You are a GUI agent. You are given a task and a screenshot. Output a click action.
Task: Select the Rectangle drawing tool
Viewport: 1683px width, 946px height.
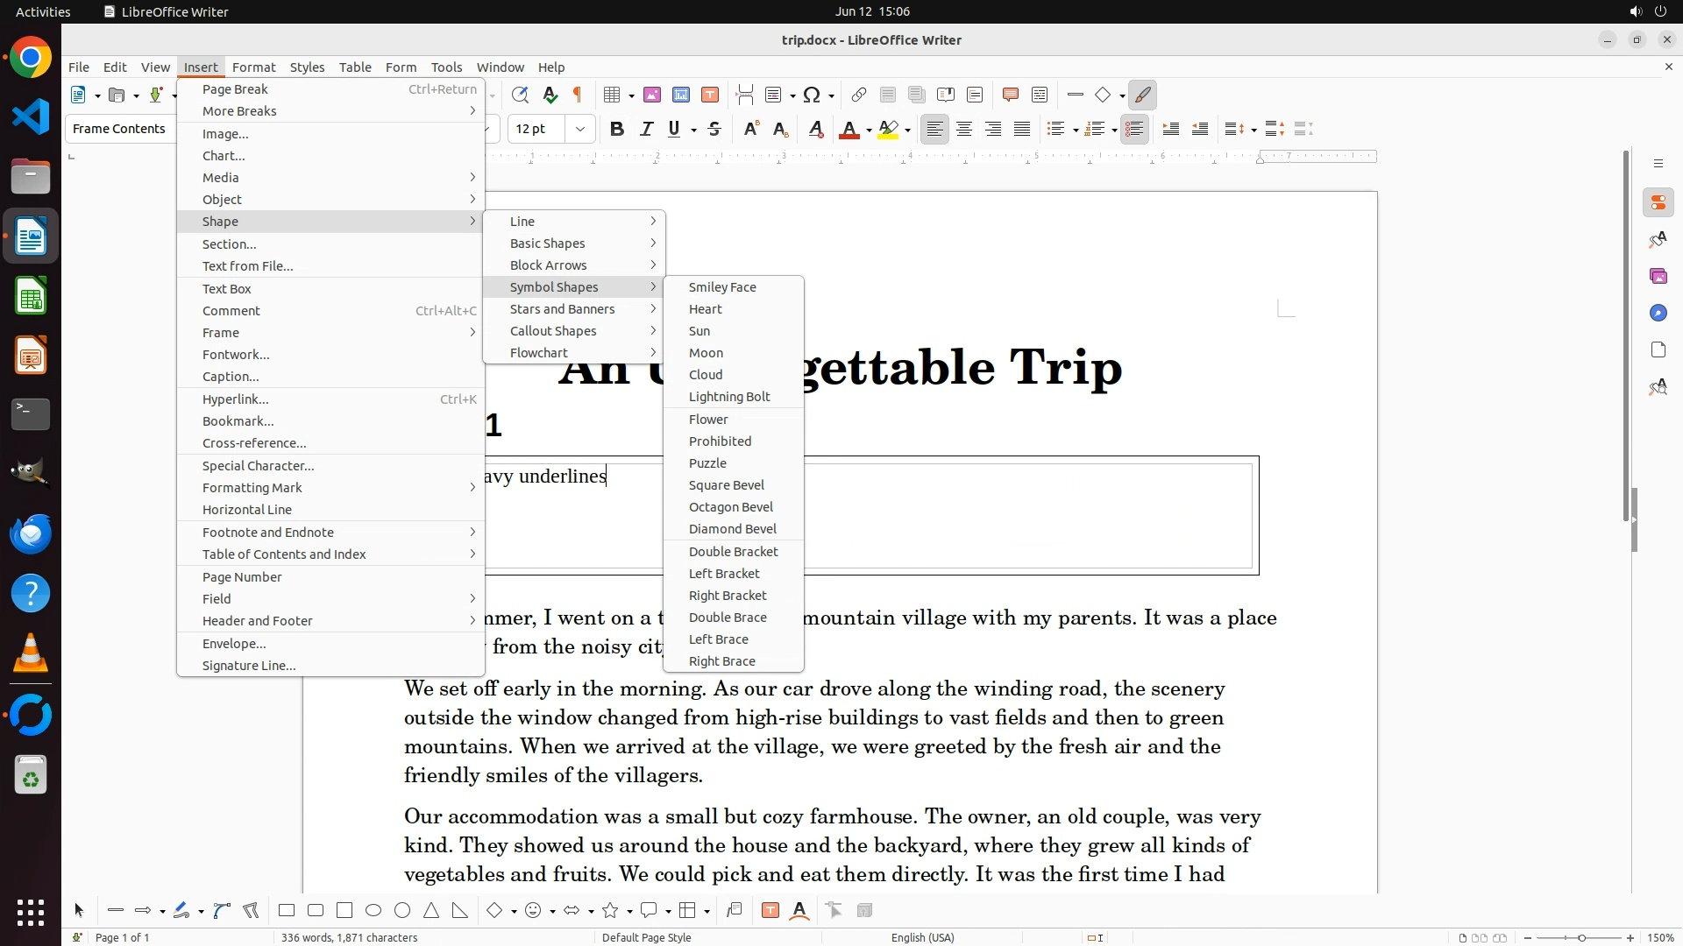(x=286, y=911)
